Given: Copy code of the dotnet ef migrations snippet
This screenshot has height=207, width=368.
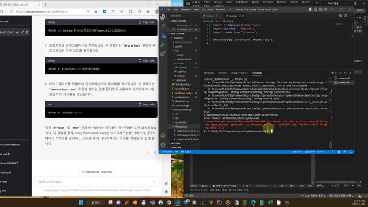Looking at the screenshot, I should click(x=147, y=60).
